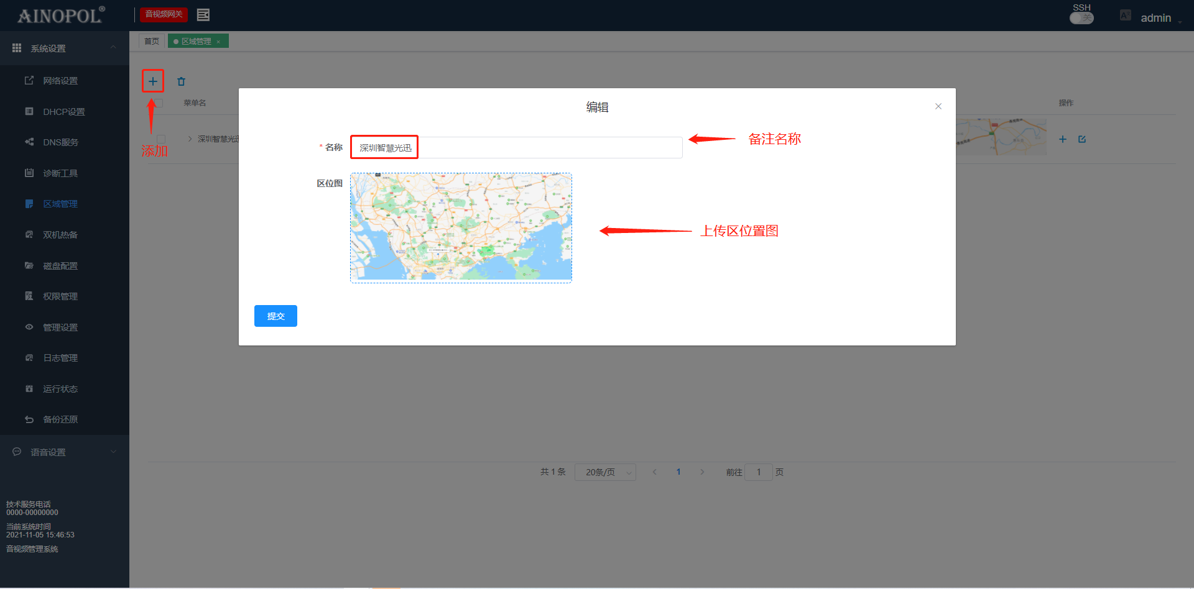
Task: Click the 区位图 map upload thumbnail
Action: click(x=461, y=227)
